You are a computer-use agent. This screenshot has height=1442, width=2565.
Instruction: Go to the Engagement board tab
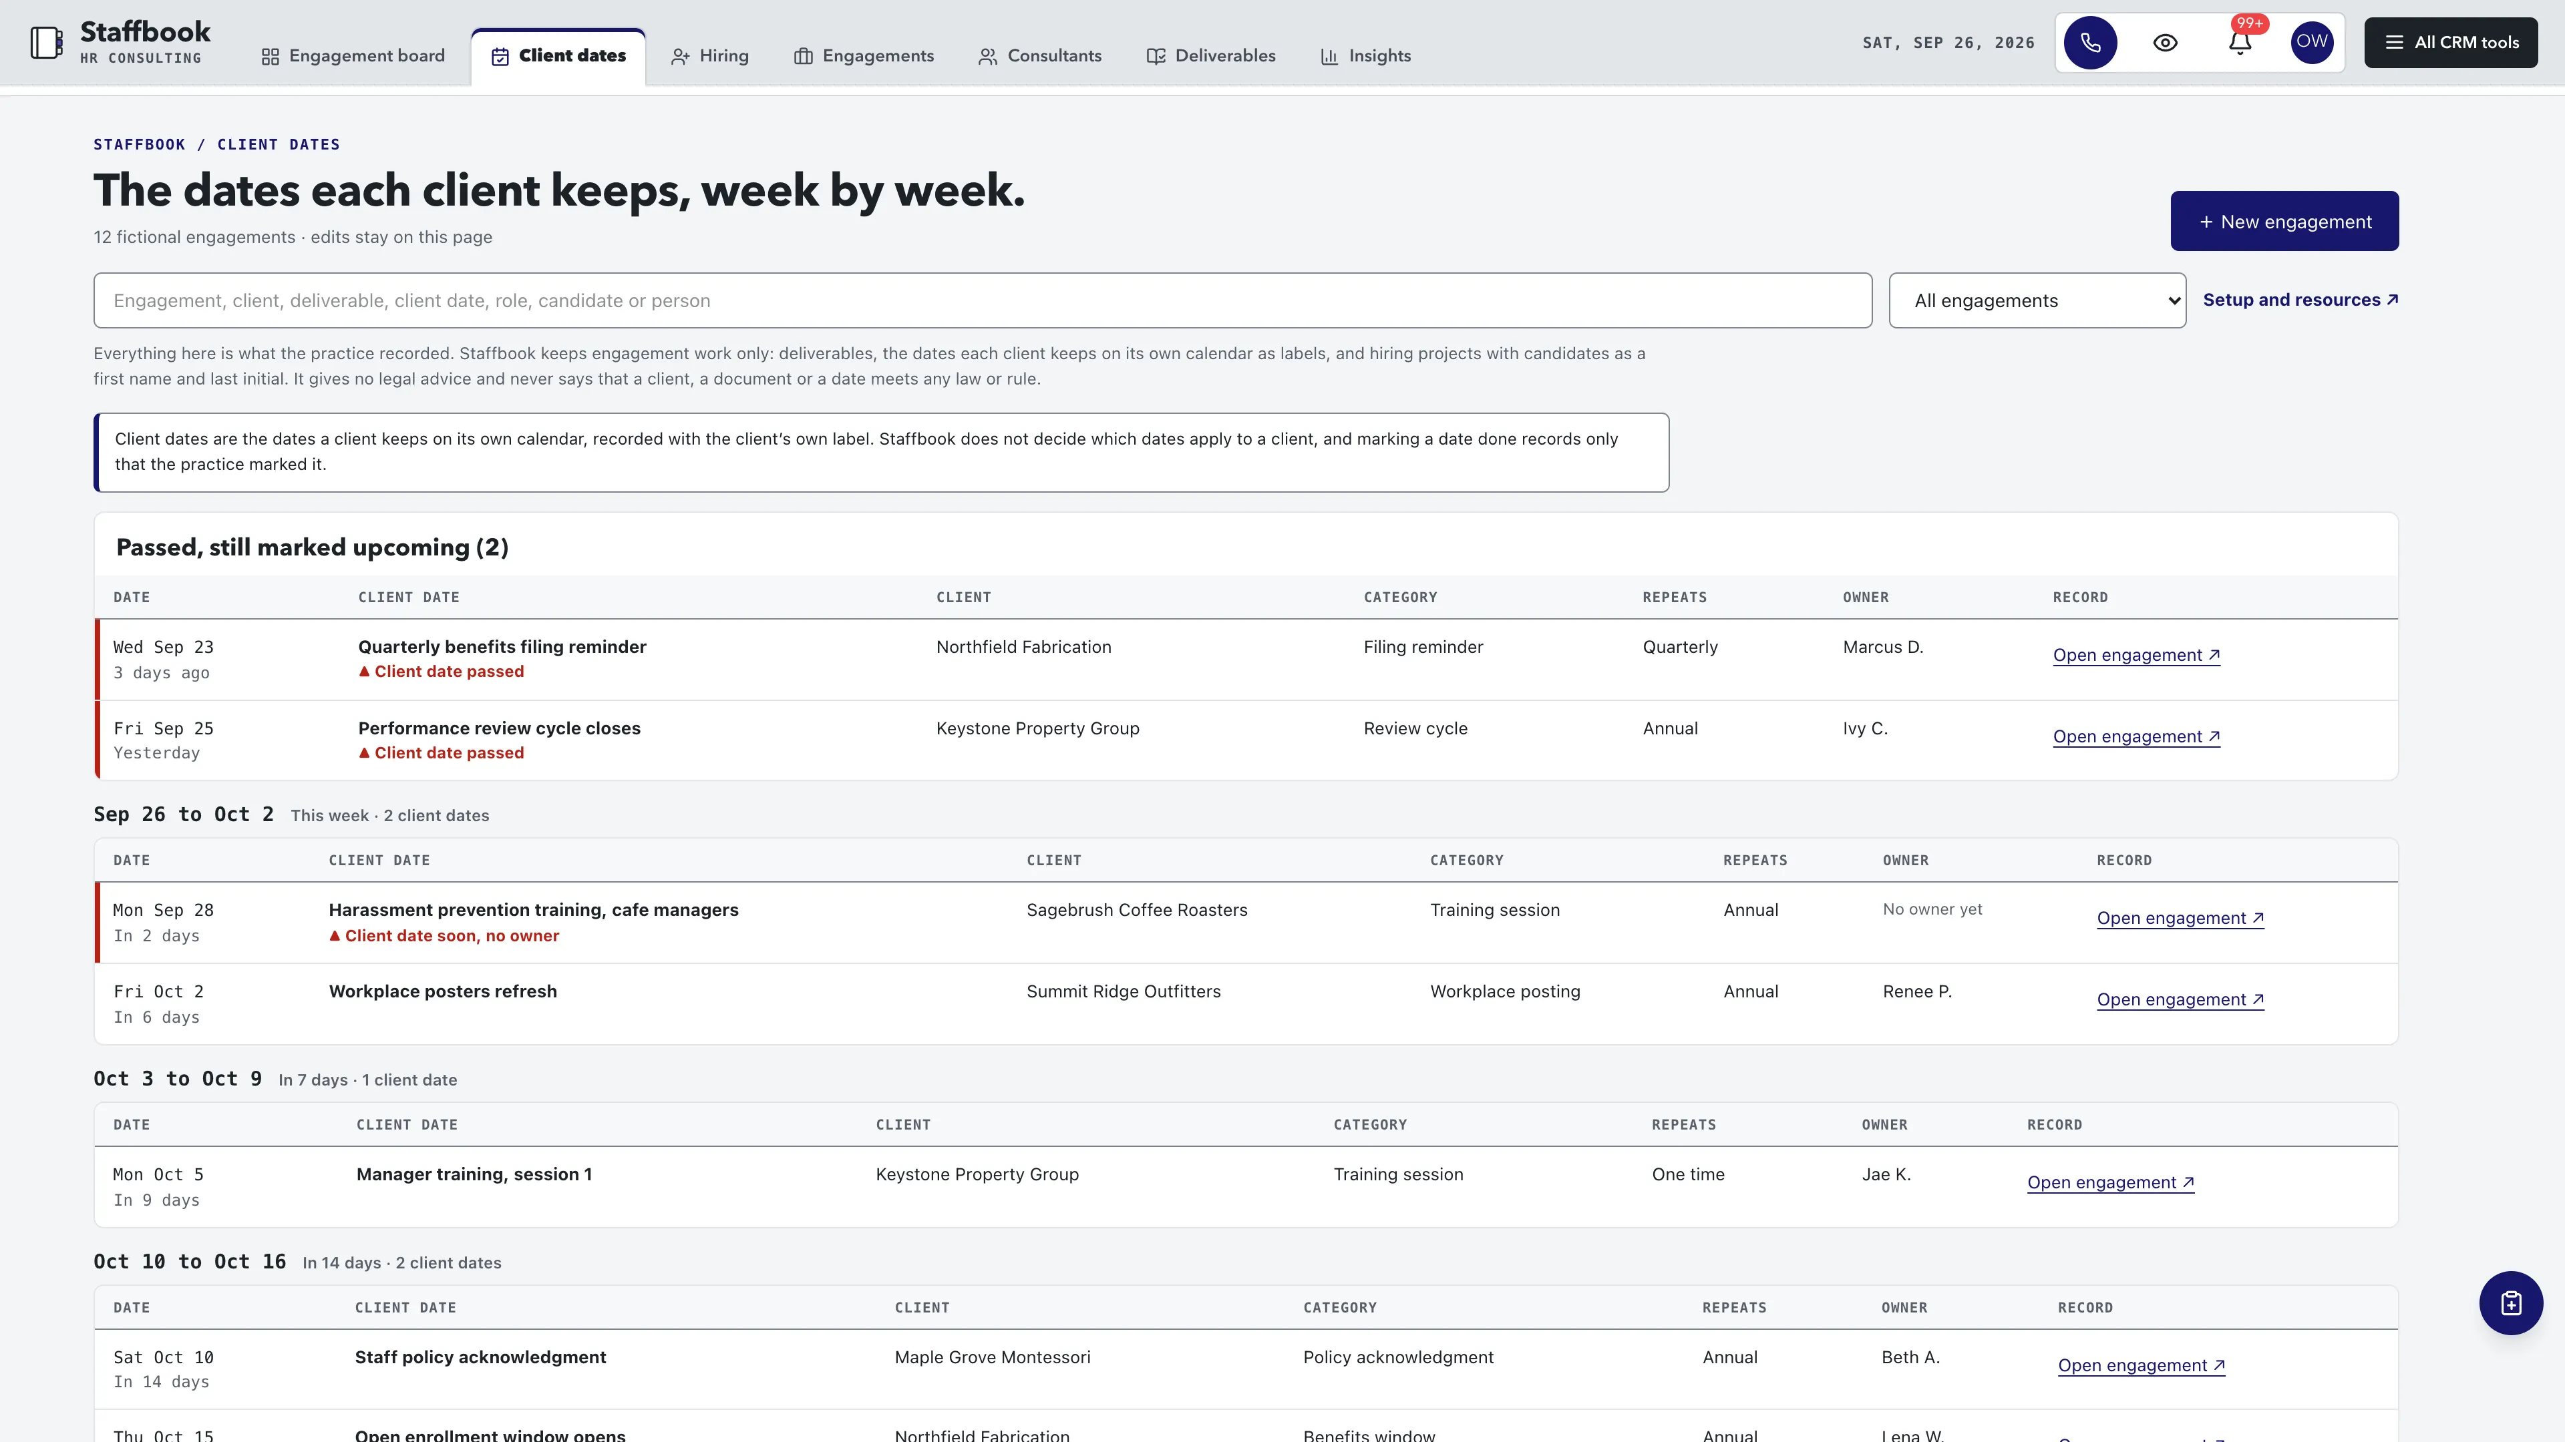(353, 55)
